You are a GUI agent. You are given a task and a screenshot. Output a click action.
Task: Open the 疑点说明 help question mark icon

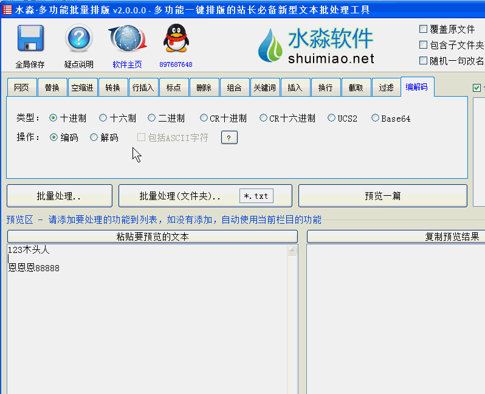click(x=78, y=40)
